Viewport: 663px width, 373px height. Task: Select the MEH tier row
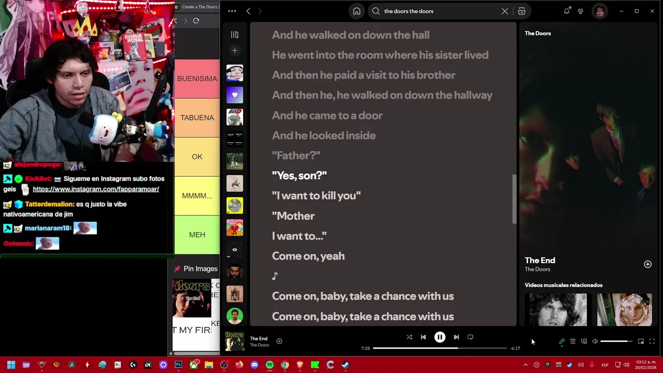click(197, 235)
